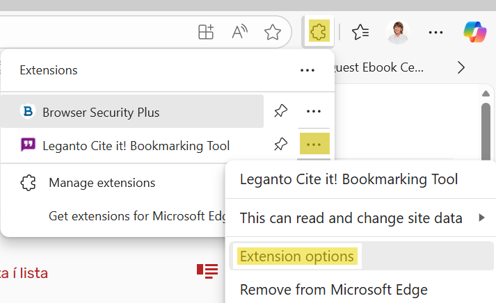Toggle pin for Leganto Cite it! tool

pos(280,145)
